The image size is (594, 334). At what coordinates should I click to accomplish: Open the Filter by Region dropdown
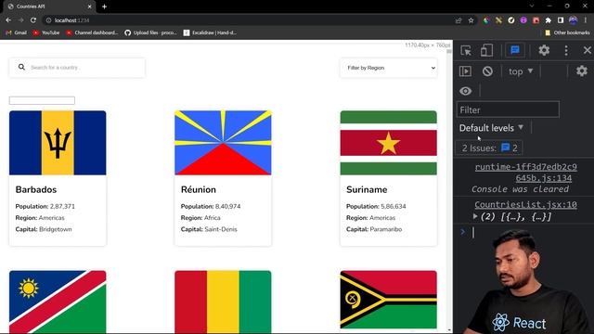(389, 68)
